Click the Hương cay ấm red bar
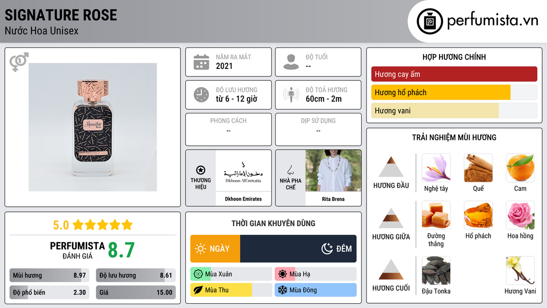The image size is (547, 308). (x=454, y=74)
